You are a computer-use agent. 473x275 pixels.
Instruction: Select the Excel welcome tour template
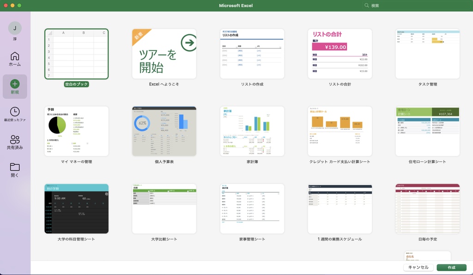164,54
